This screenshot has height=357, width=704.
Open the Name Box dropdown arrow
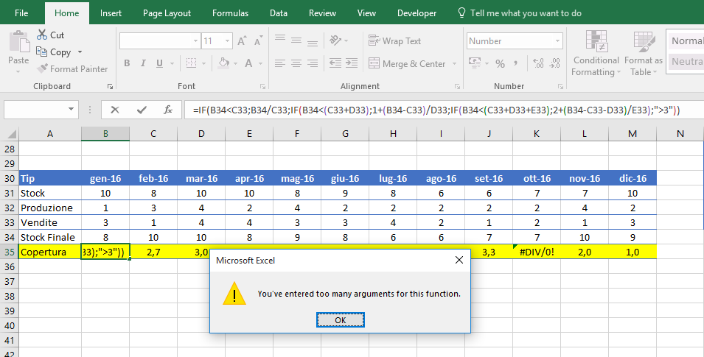(71, 110)
